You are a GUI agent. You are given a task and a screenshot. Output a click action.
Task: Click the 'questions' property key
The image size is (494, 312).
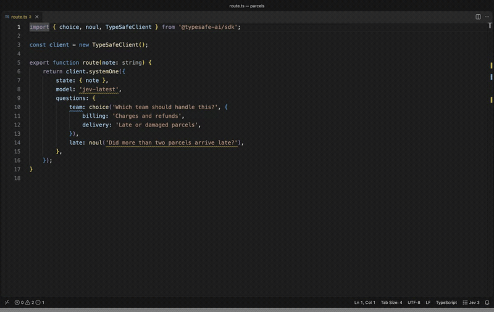click(x=70, y=98)
